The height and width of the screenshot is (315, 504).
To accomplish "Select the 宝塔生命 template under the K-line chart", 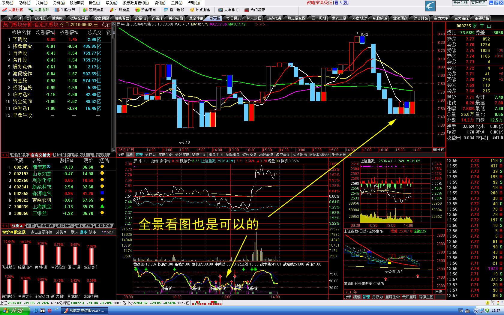I will point(165,155).
